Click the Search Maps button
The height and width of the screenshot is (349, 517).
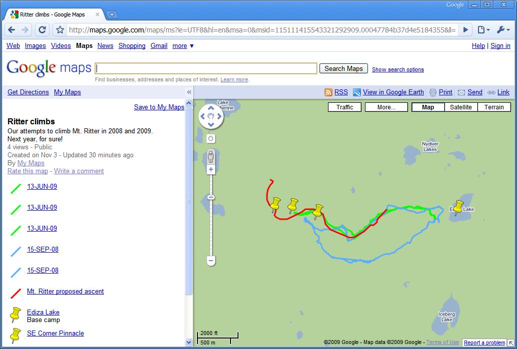click(343, 68)
